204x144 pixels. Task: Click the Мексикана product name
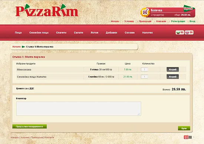[24, 70]
